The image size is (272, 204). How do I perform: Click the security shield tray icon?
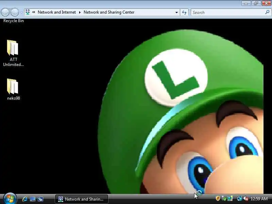point(218,198)
